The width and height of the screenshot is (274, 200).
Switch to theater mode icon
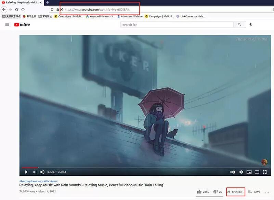tap(257, 172)
